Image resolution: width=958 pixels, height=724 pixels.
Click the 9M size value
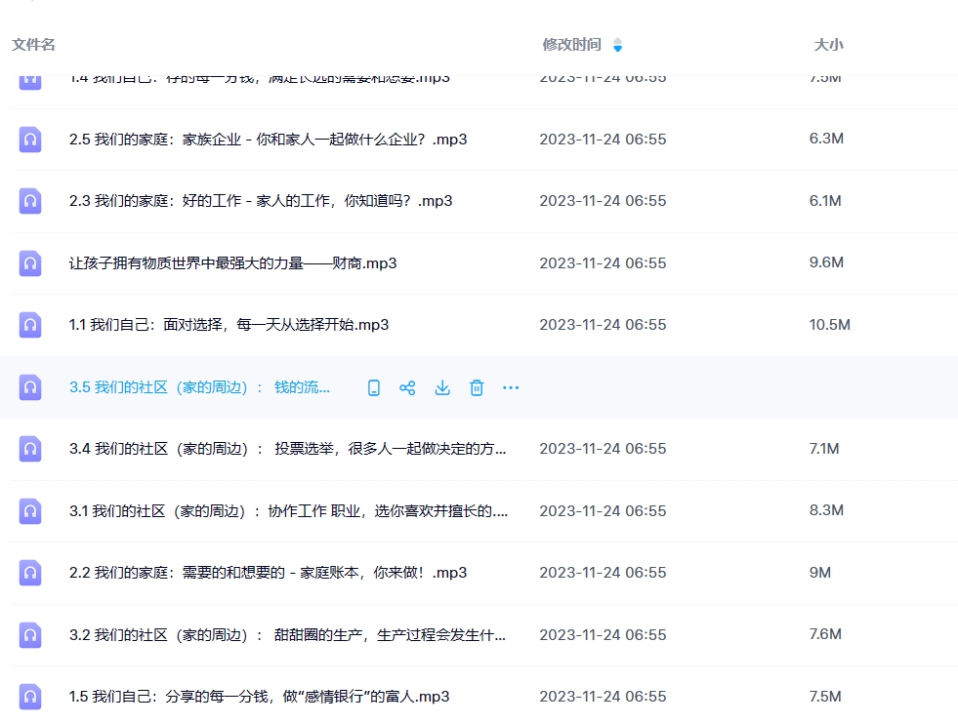click(820, 573)
